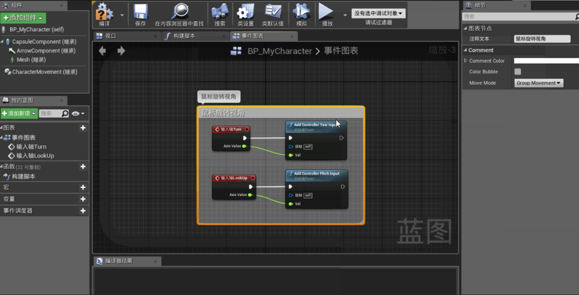579x295 pixels.
Task: Toggle the eye view options in My Blueprint
Action: [x=78, y=113]
